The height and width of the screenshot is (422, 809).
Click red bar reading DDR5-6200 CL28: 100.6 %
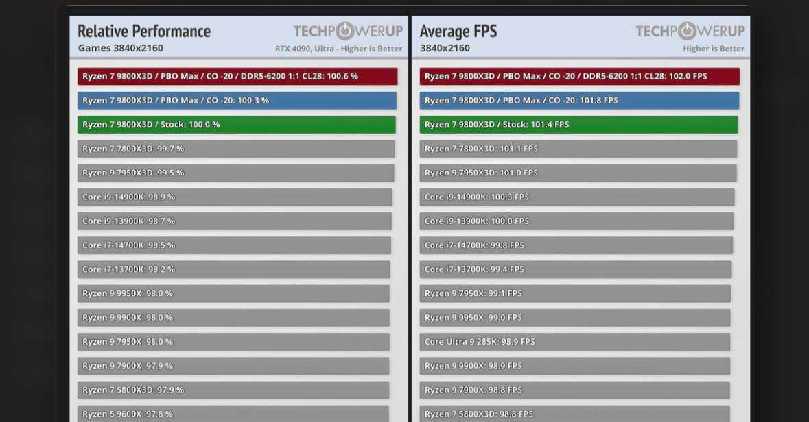(237, 76)
